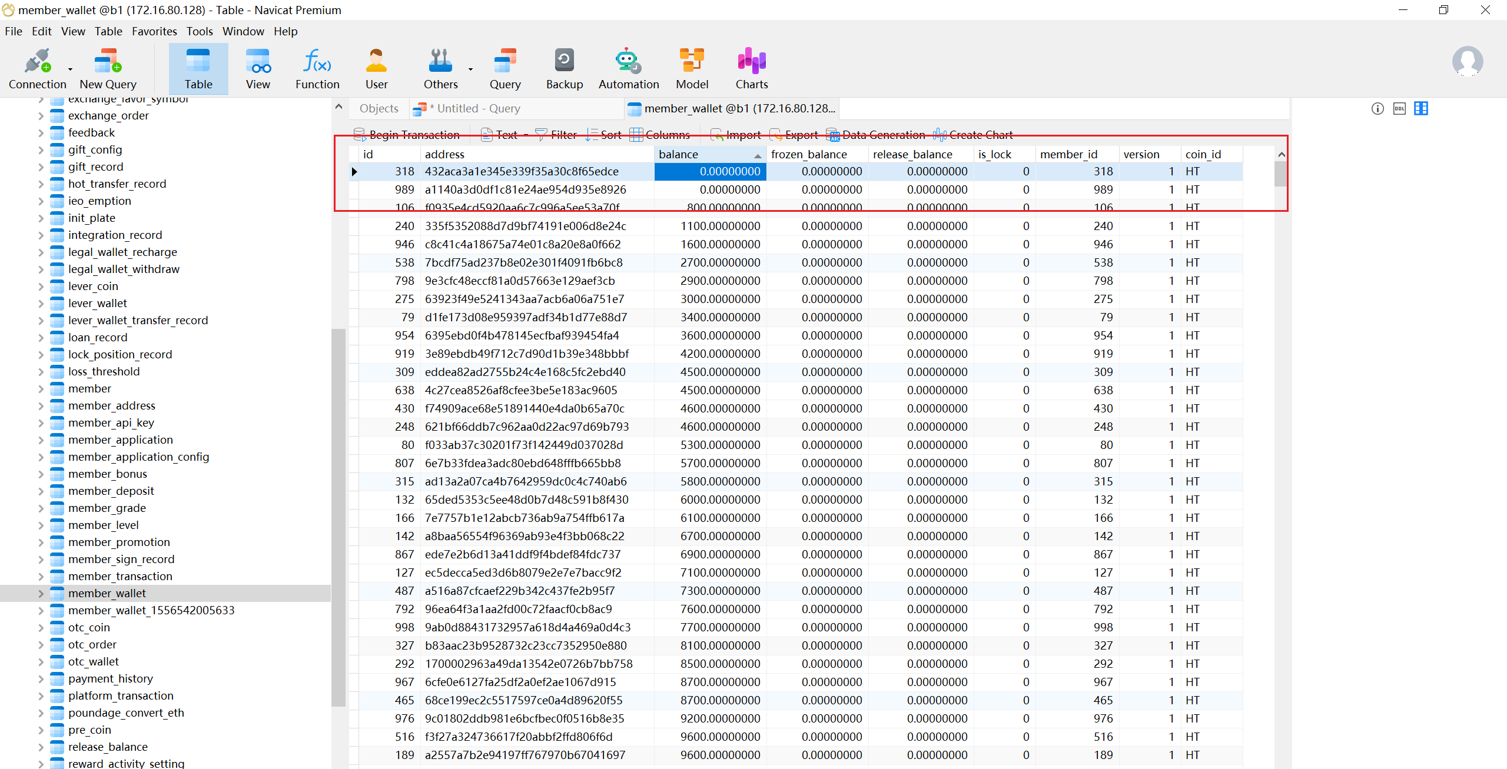Select member_wallet_1556542005633 table
Screen dimensions: 1507x769
coord(151,611)
